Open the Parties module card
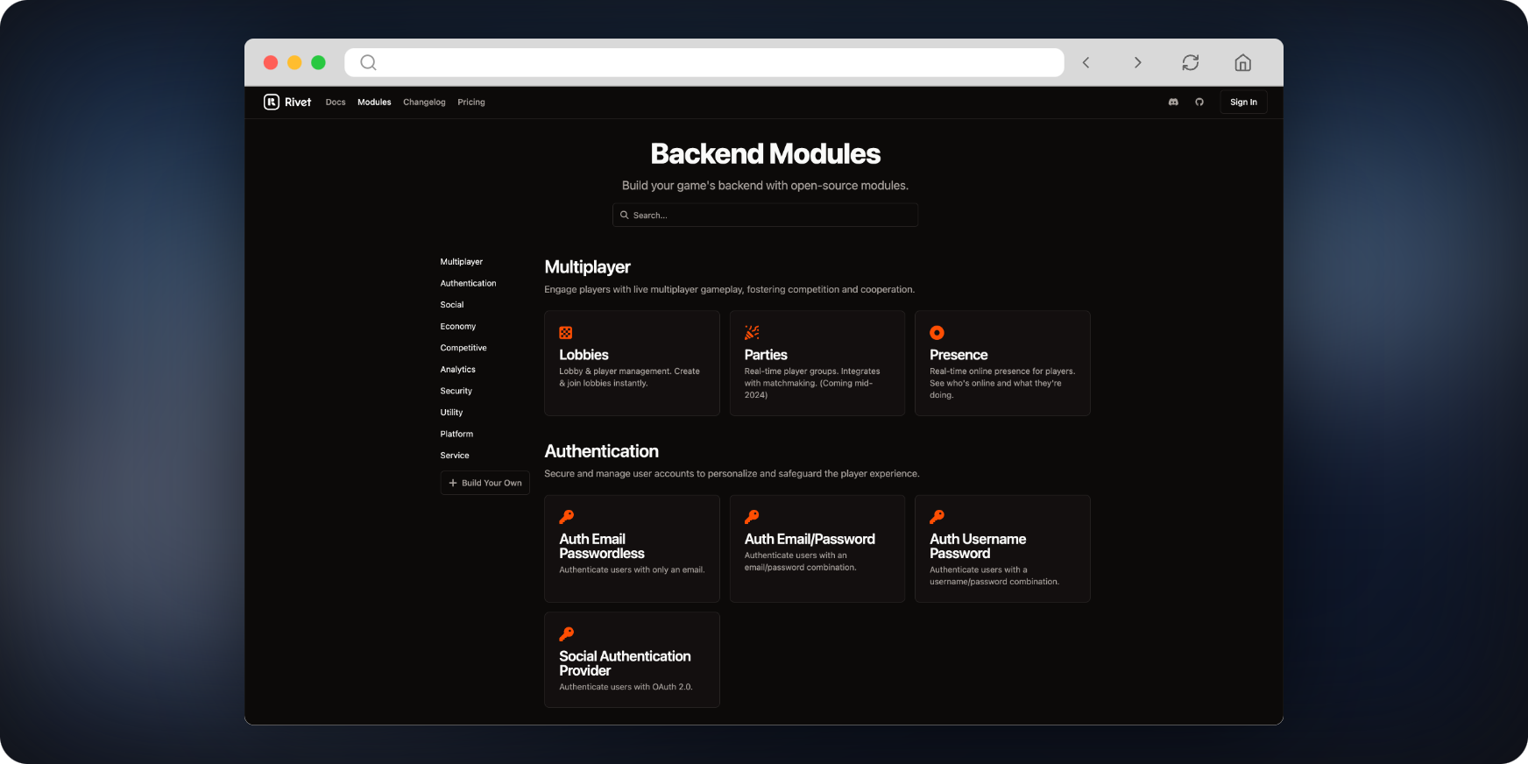The height and width of the screenshot is (764, 1528). pos(817,364)
